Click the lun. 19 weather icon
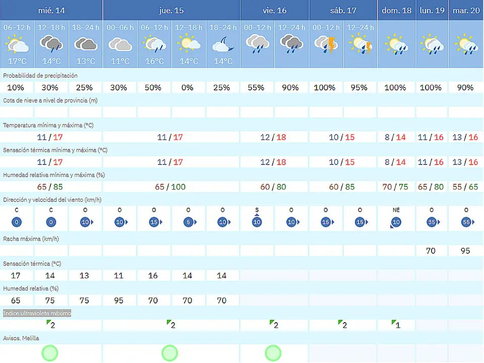Image resolution: width=484 pixels, height=363 pixels. [x=432, y=45]
